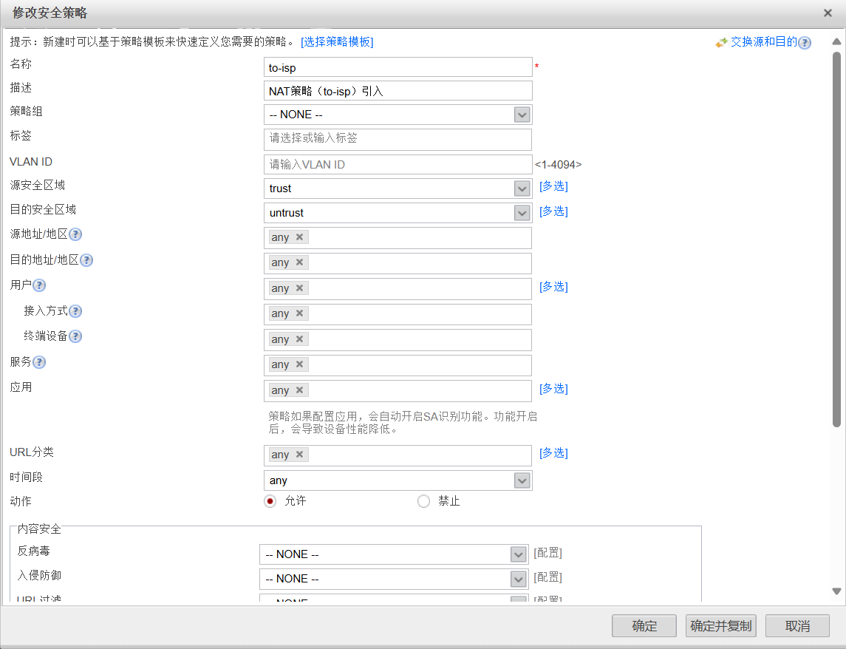Click inside the 服务 tag field

[398, 365]
